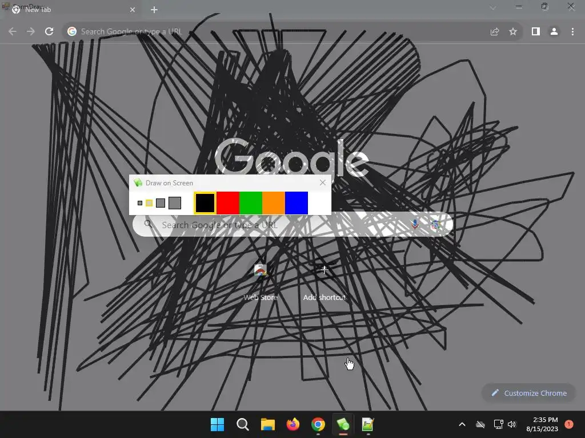585x438 pixels.
Task: Go forward in Chrome
Action: click(31, 32)
